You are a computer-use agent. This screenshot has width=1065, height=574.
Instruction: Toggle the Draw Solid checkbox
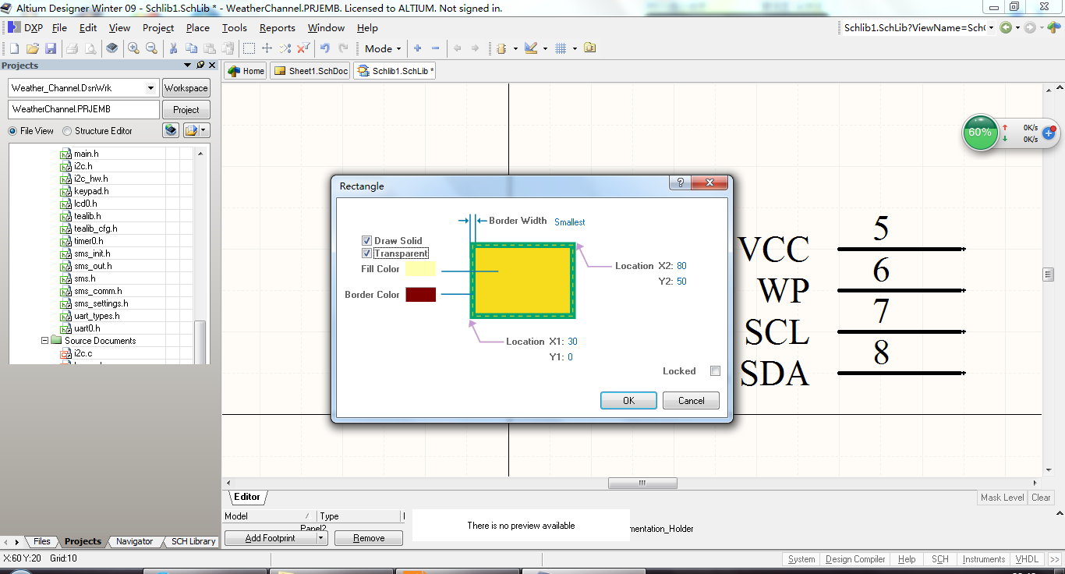tap(366, 241)
